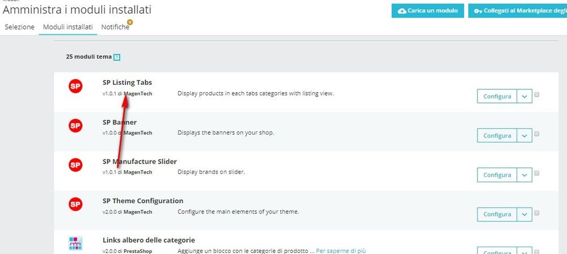Expand the dropdown next to SP Listing Tabs Configura

[x=524, y=96]
